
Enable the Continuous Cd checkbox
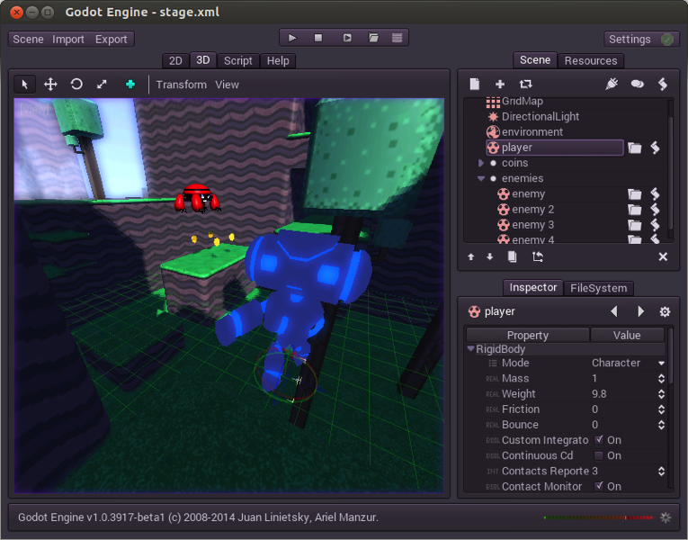point(599,455)
